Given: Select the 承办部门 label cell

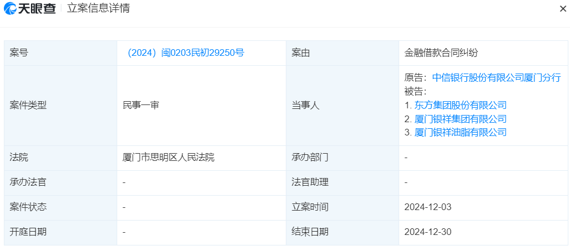Looking at the screenshot, I should (342, 158).
